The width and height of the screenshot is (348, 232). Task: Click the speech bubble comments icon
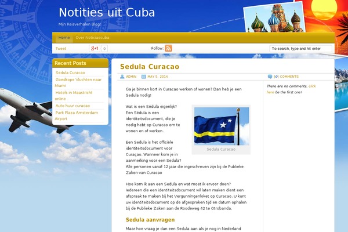click(x=270, y=77)
